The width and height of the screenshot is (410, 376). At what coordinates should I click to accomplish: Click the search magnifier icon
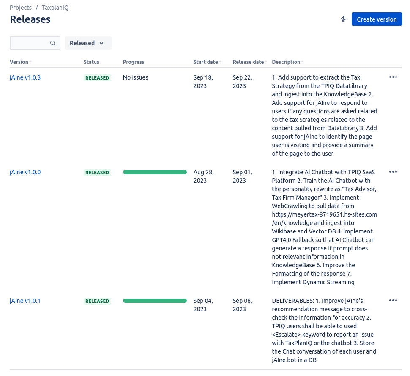point(53,43)
